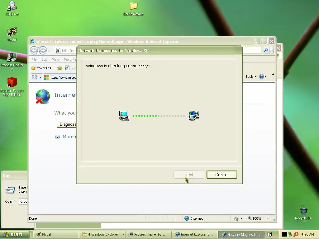Click the IE search magnifier icon
Image resolution: width=319 pixels, height=239 pixels.
coord(266,50)
